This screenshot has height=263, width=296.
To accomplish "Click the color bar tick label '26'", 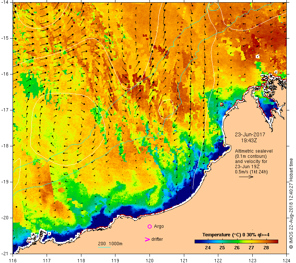I will click(x=237, y=247).
